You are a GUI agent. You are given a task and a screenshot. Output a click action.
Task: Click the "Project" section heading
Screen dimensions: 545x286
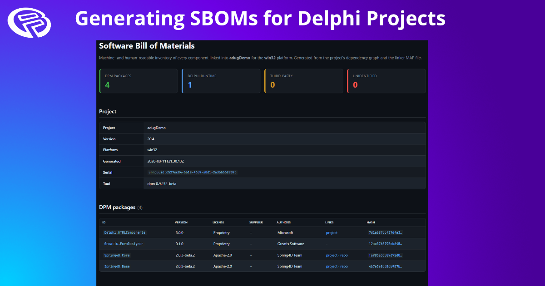[108, 112]
